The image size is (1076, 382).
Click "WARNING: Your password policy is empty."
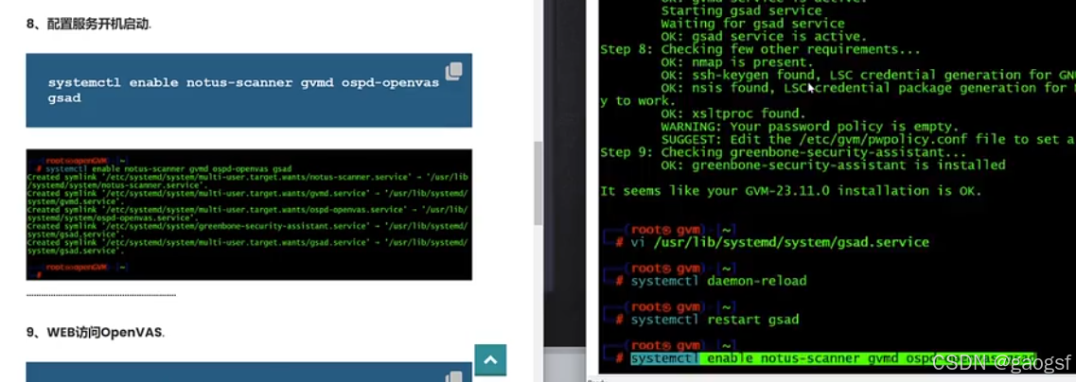click(810, 127)
